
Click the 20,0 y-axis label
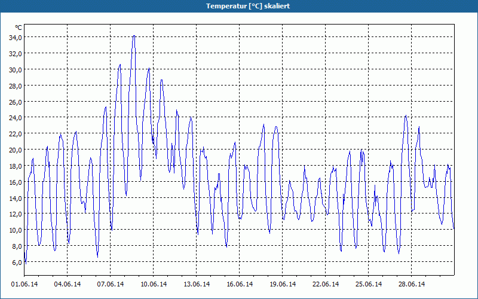click(x=16, y=150)
